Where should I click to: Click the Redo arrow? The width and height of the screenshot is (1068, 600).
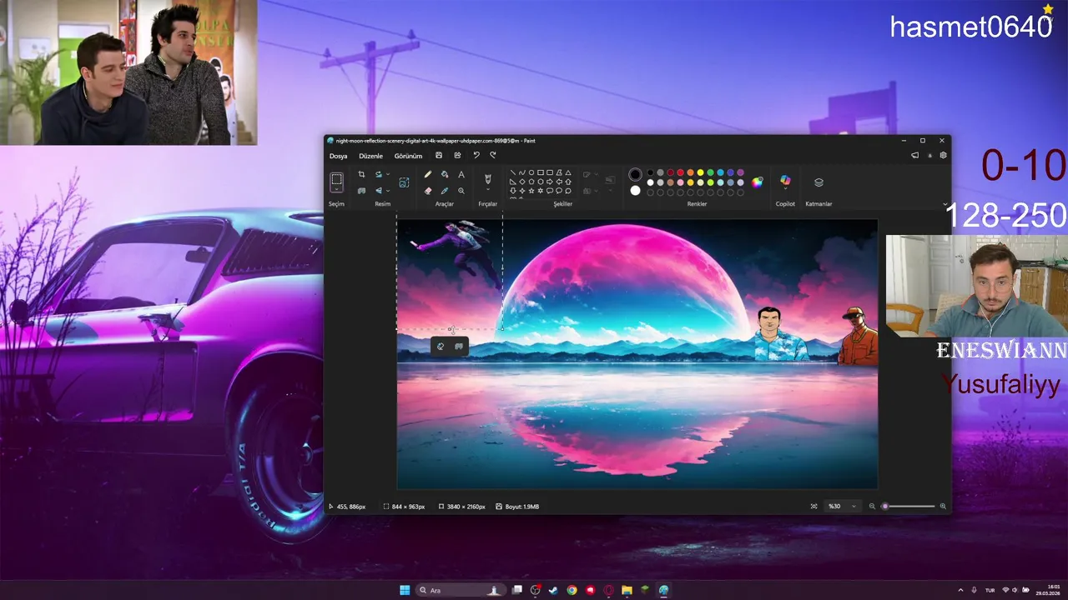tap(493, 155)
